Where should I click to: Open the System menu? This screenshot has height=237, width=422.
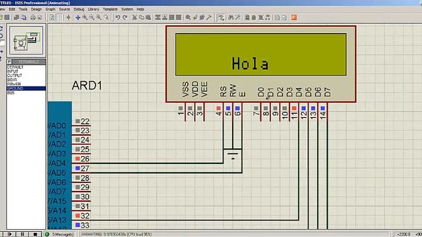pyautogui.click(x=127, y=9)
